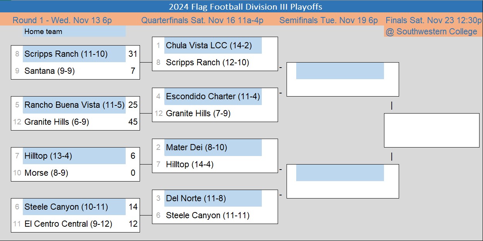Image resolution: width=483 pixels, height=241 pixels.
Task: Click the Quarterfinals Sat. Nov 16 header
Action: 202,20
